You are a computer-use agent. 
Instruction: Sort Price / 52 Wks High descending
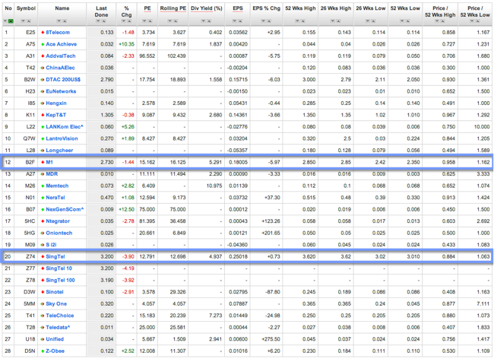coord(437,21)
